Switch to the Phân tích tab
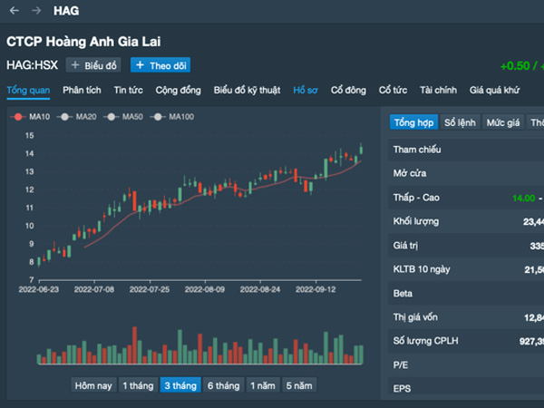 point(82,90)
